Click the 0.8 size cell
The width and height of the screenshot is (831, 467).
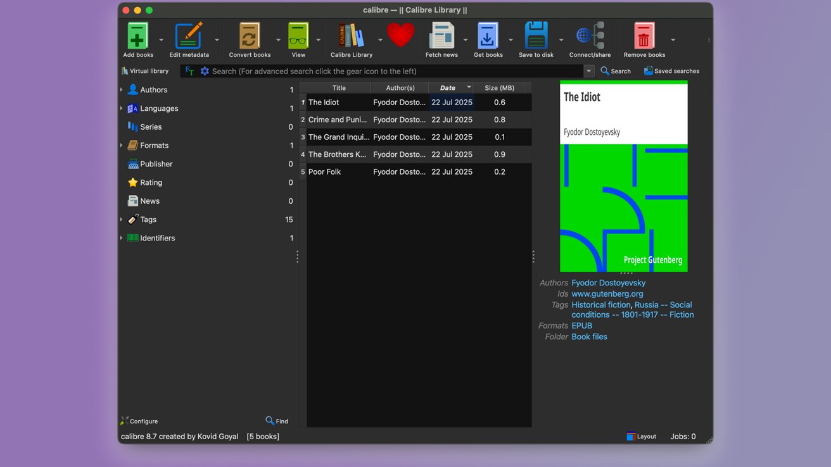(x=499, y=120)
